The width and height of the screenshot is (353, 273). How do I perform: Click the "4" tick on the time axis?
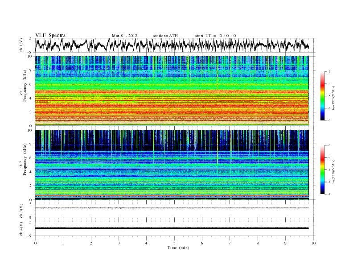tap(146, 243)
